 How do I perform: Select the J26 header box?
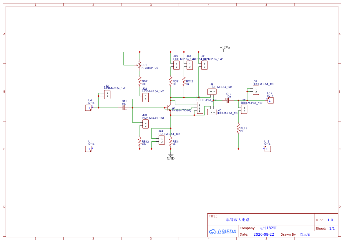click(190, 65)
